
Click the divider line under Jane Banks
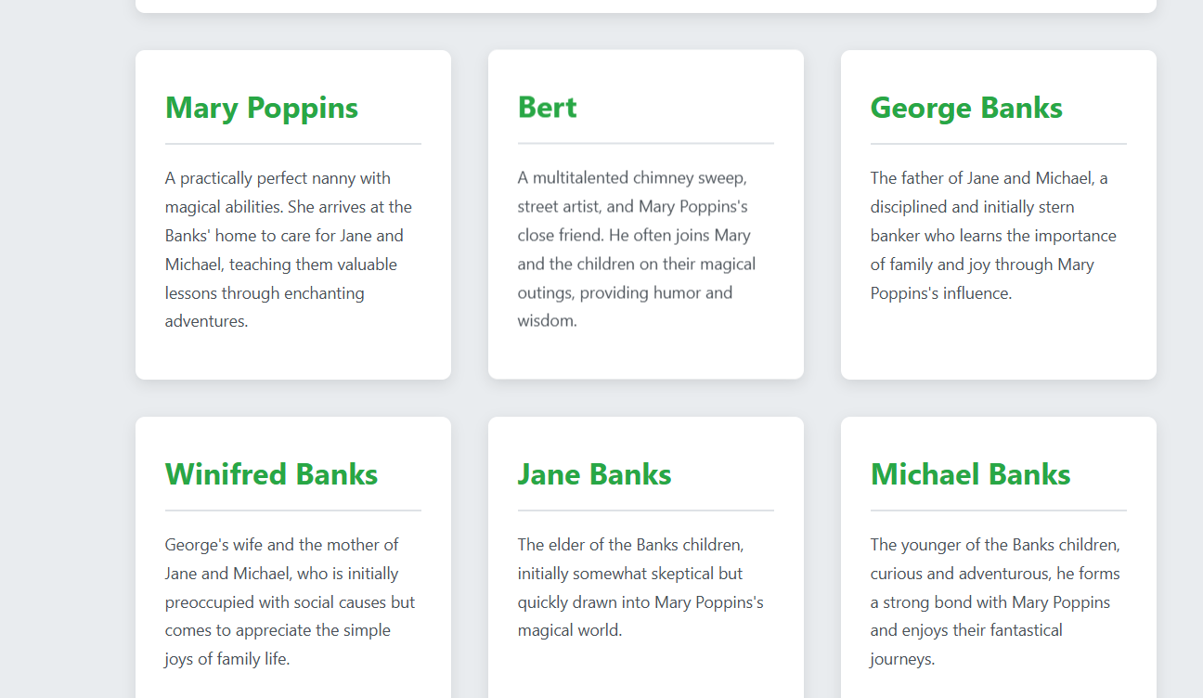pos(646,511)
